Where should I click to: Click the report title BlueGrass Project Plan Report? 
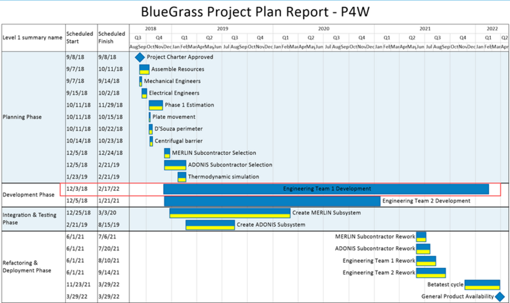click(256, 12)
